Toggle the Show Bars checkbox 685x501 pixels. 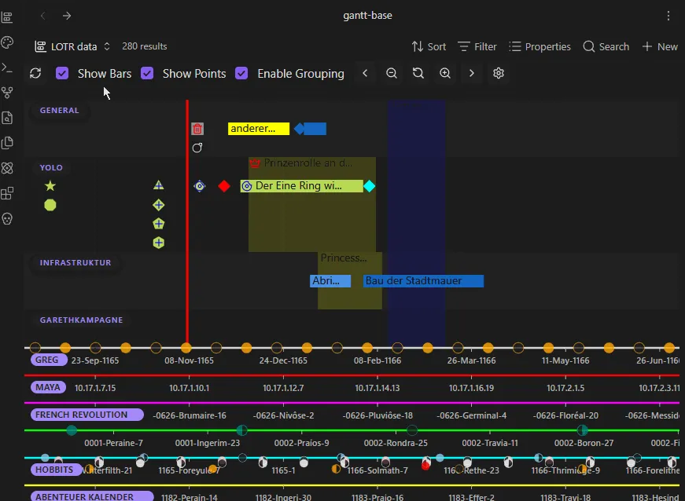(x=62, y=73)
